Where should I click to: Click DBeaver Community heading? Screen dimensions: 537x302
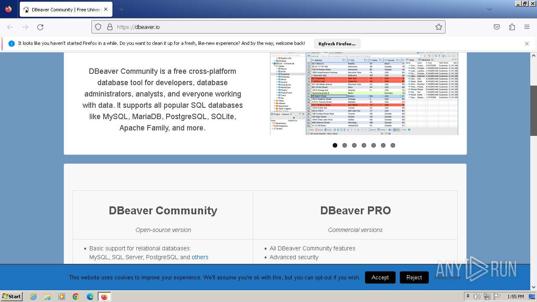[163, 211]
